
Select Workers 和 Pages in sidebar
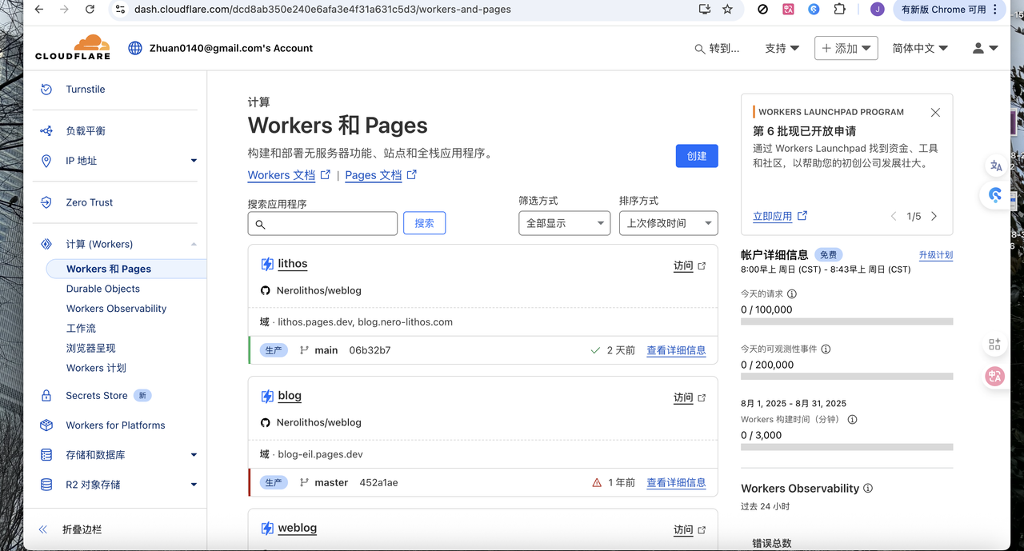pyautogui.click(x=109, y=269)
